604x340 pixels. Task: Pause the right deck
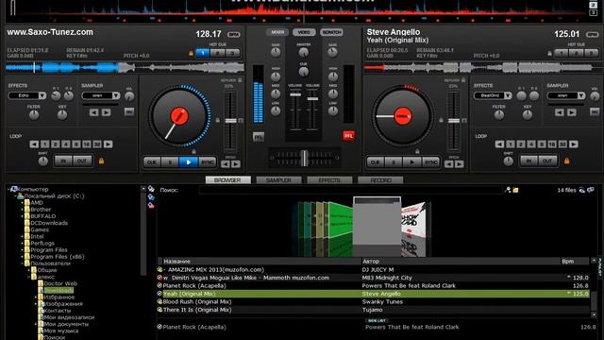click(394, 162)
